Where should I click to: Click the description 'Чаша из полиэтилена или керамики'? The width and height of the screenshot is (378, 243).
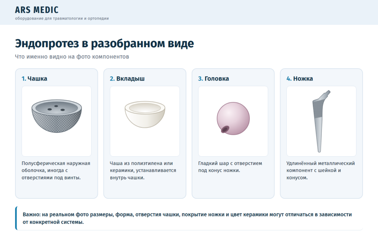(x=143, y=171)
